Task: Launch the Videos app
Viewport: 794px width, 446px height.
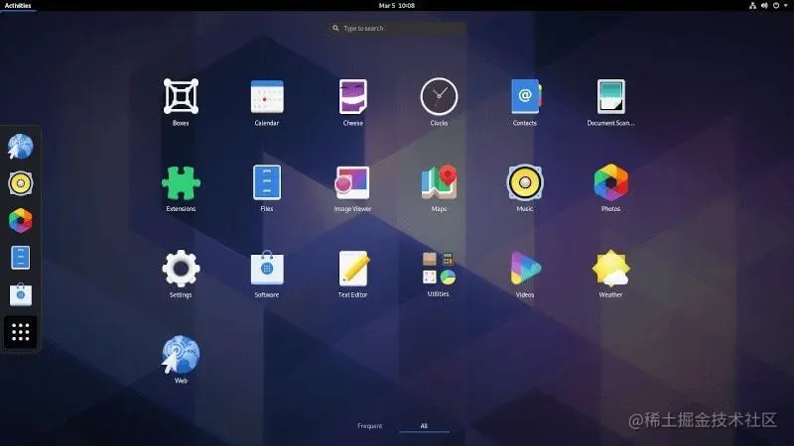Action: pyautogui.click(x=525, y=269)
